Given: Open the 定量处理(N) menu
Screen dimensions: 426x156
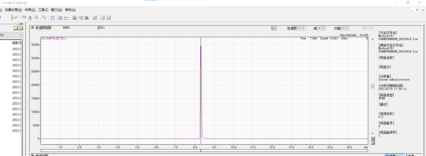Looking at the screenshot, I should point(13,10).
